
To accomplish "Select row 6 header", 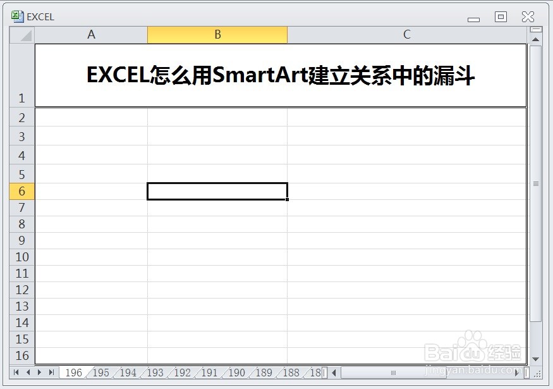I will tap(22, 191).
